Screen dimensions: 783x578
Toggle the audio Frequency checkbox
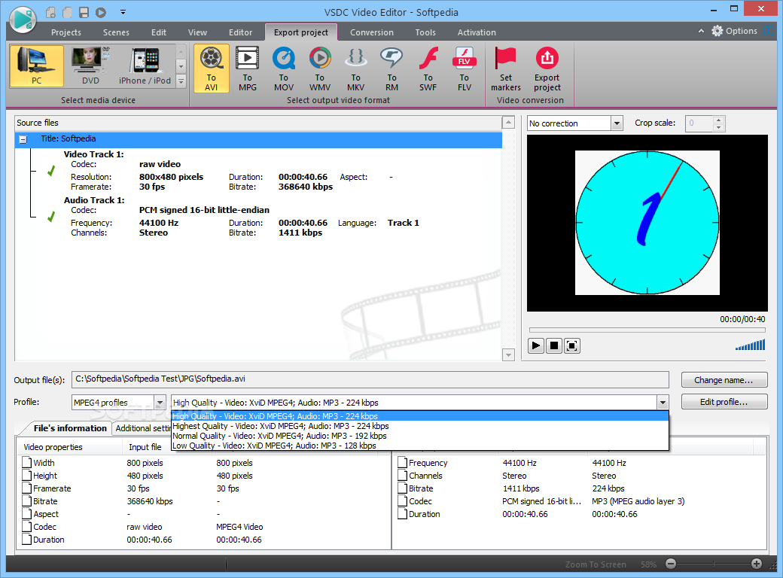point(403,463)
